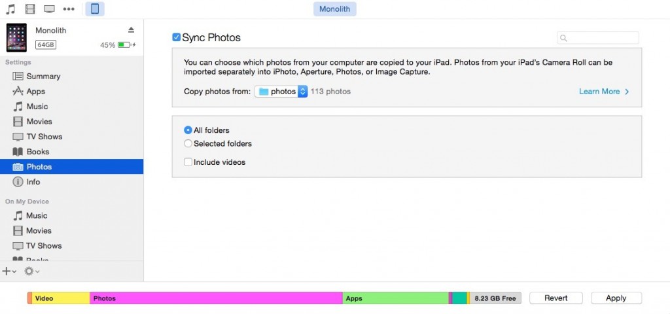Select Books under Settings in sidebar
Image resolution: width=670 pixels, height=314 pixels.
38,152
